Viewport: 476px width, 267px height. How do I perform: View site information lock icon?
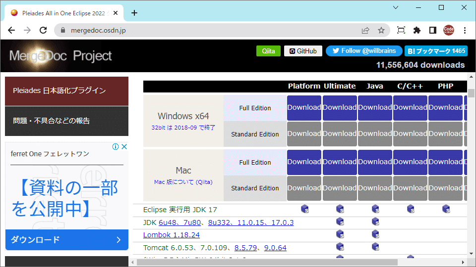point(63,30)
